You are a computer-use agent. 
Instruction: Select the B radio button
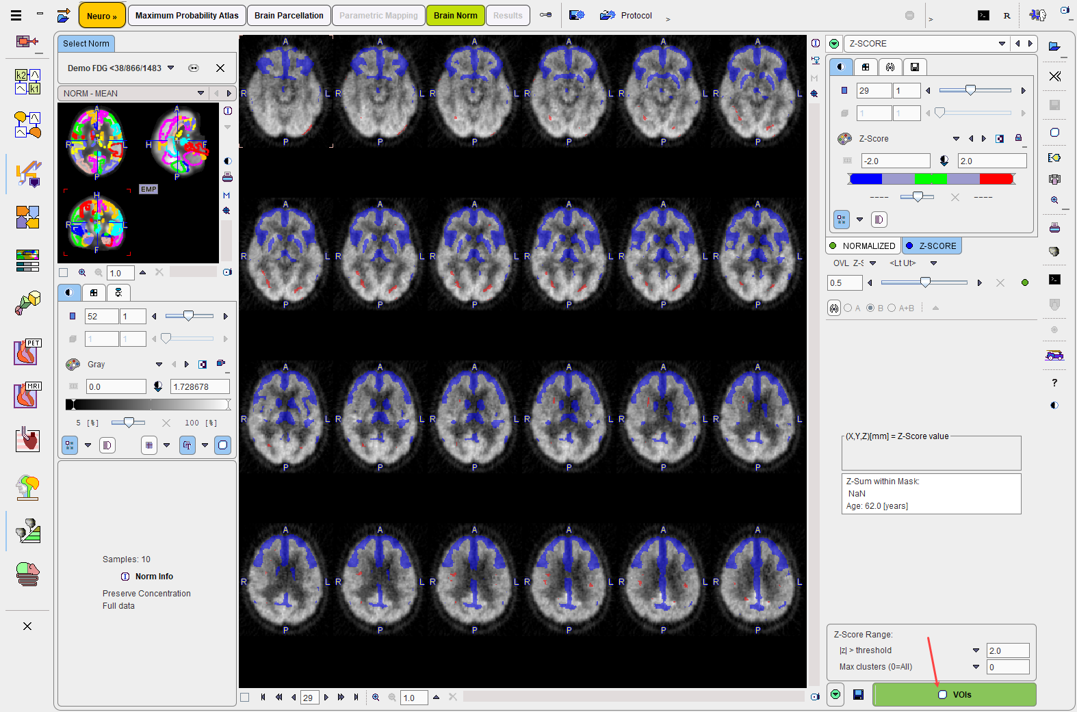tap(870, 308)
